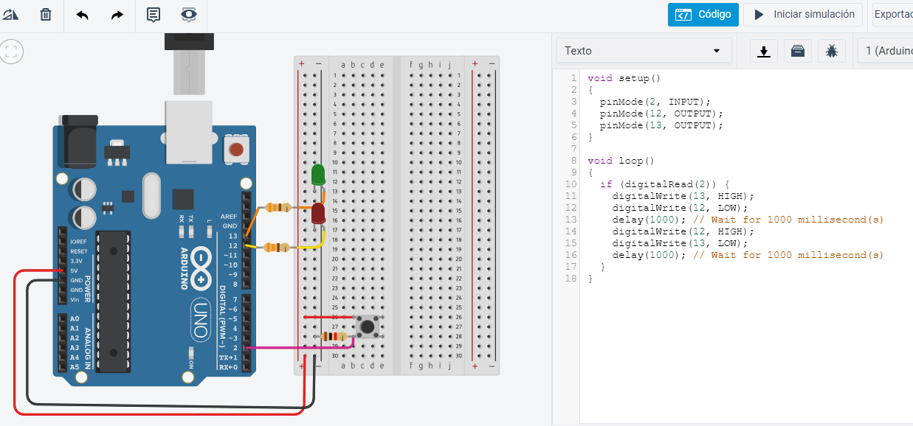The height and width of the screenshot is (426, 913).
Task: Click code line with pinMode(12, OUTPUT)
Action: tap(661, 114)
